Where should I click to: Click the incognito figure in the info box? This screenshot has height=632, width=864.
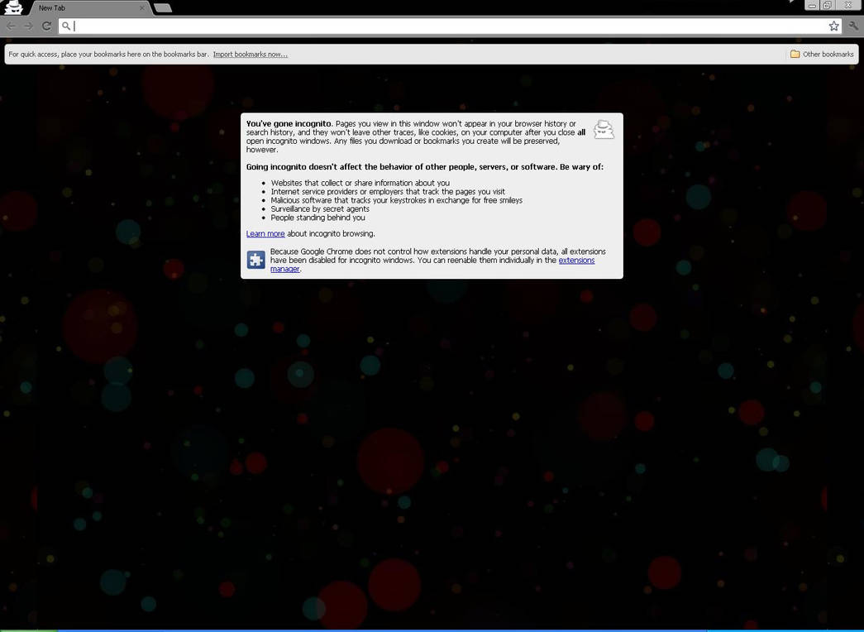pos(604,130)
